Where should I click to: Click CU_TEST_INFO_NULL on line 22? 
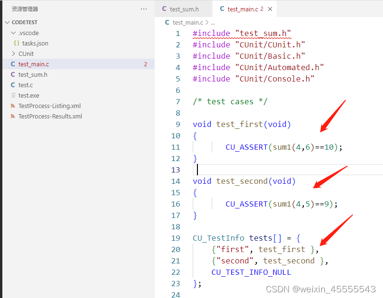[x=251, y=272]
